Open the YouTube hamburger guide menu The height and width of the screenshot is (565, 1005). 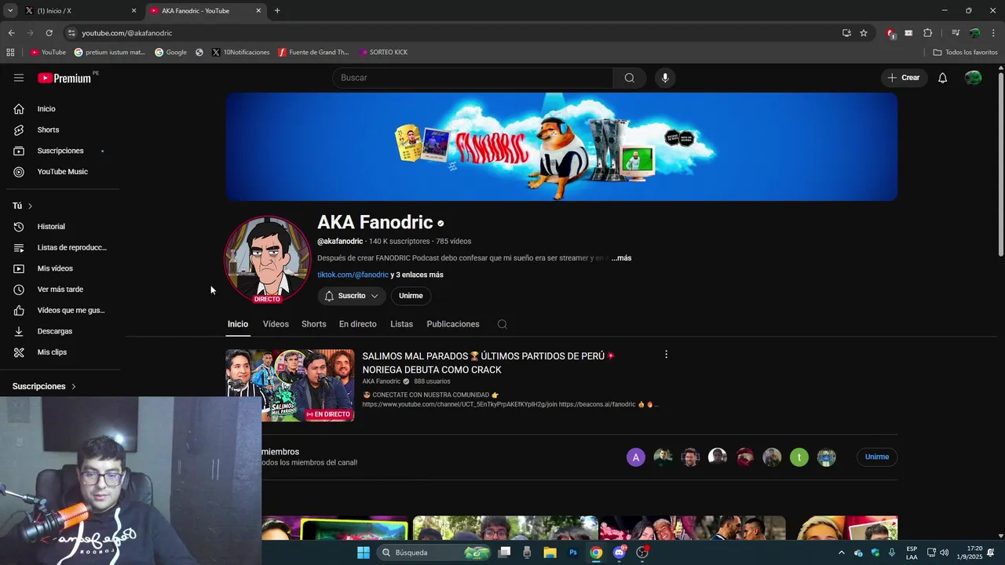tap(19, 78)
